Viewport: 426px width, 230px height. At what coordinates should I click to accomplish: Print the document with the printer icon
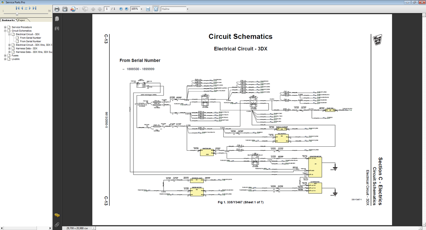click(57, 9)
